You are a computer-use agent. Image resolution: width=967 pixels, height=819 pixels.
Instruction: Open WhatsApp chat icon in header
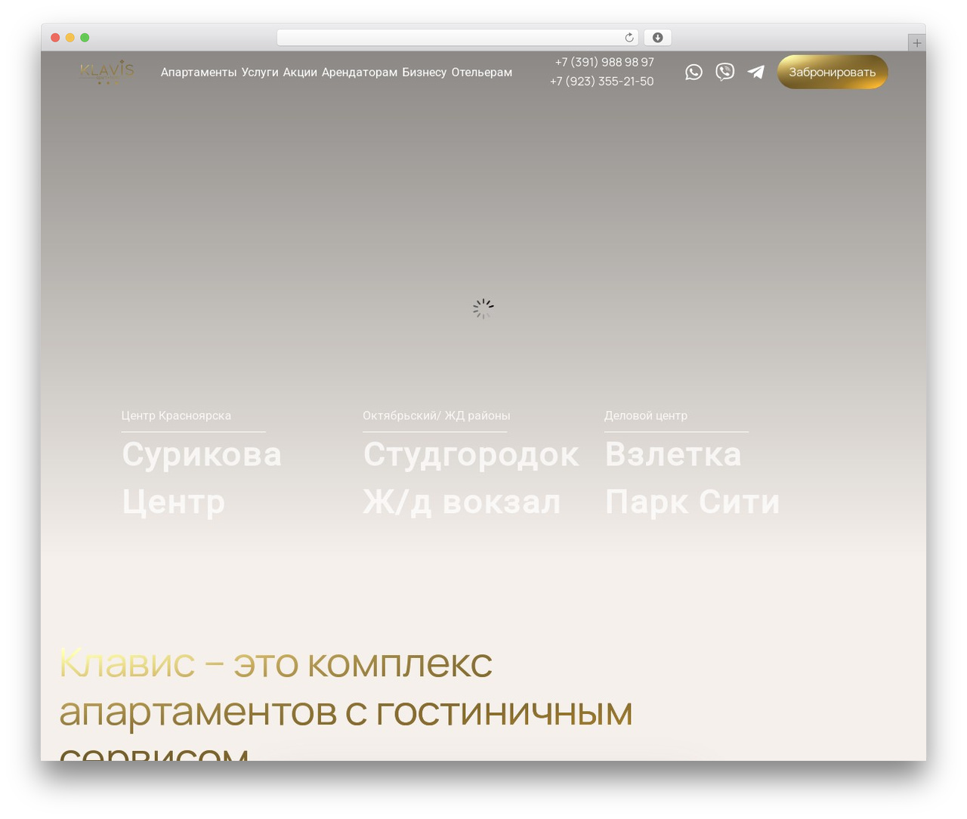(694, 72)
